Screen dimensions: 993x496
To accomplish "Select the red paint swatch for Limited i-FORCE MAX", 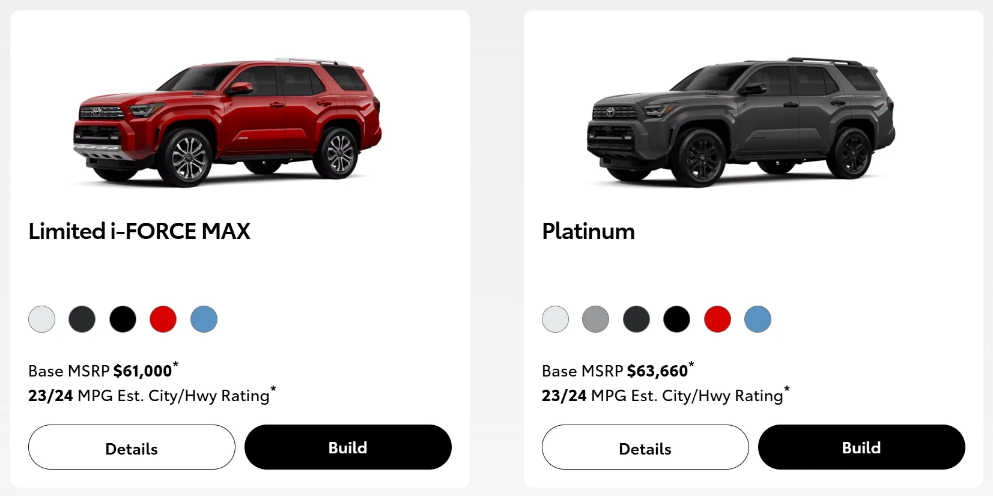I will (163, 319).
